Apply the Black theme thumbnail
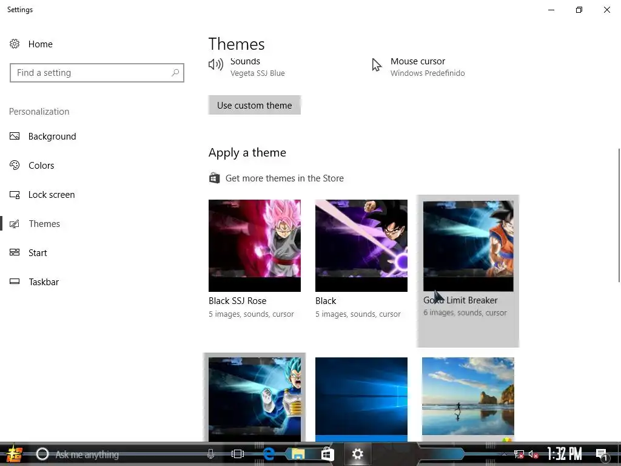This screenshot has height=466, width=621. click(361, 246)
